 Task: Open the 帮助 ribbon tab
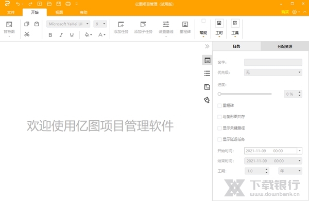83,12
